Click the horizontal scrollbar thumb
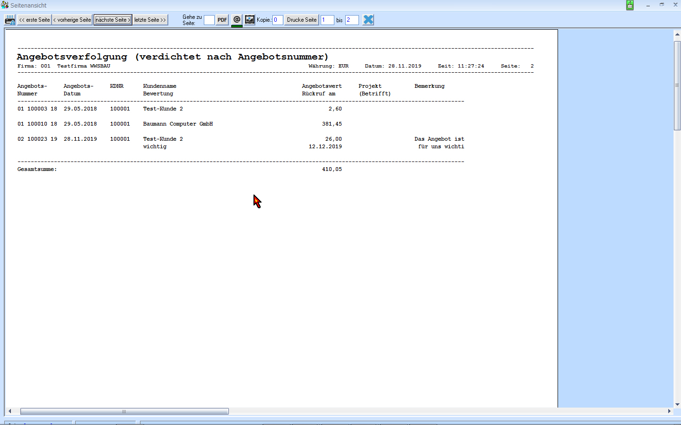The image size is (681, 425). [x=124, y=411]
